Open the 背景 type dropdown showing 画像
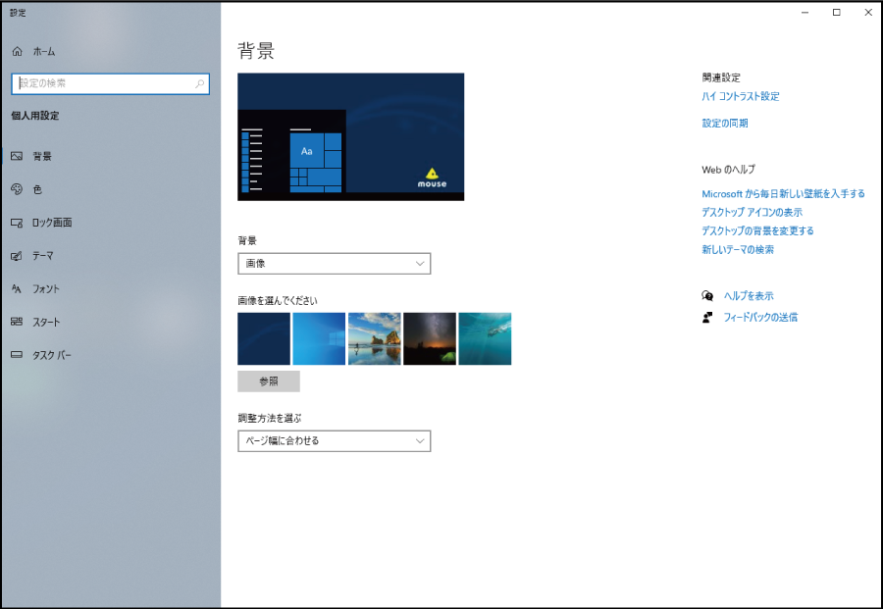Viewport: 883px width, 609px height. [x=334, y=264]
